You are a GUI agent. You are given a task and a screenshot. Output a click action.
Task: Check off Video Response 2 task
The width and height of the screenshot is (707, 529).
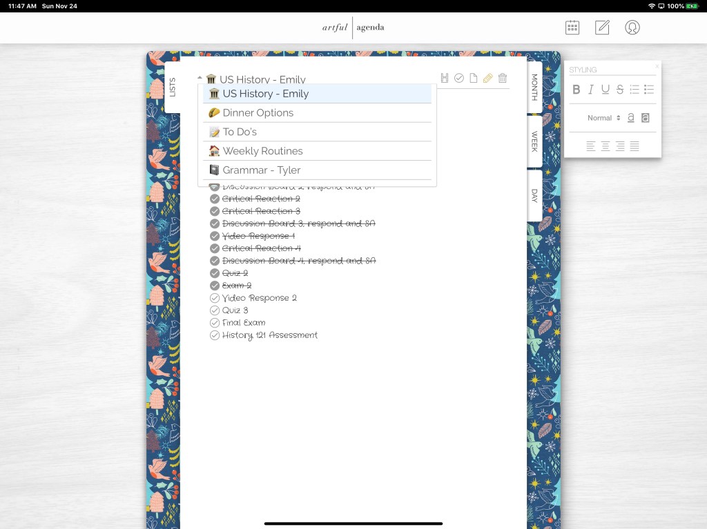pos(215,298)
